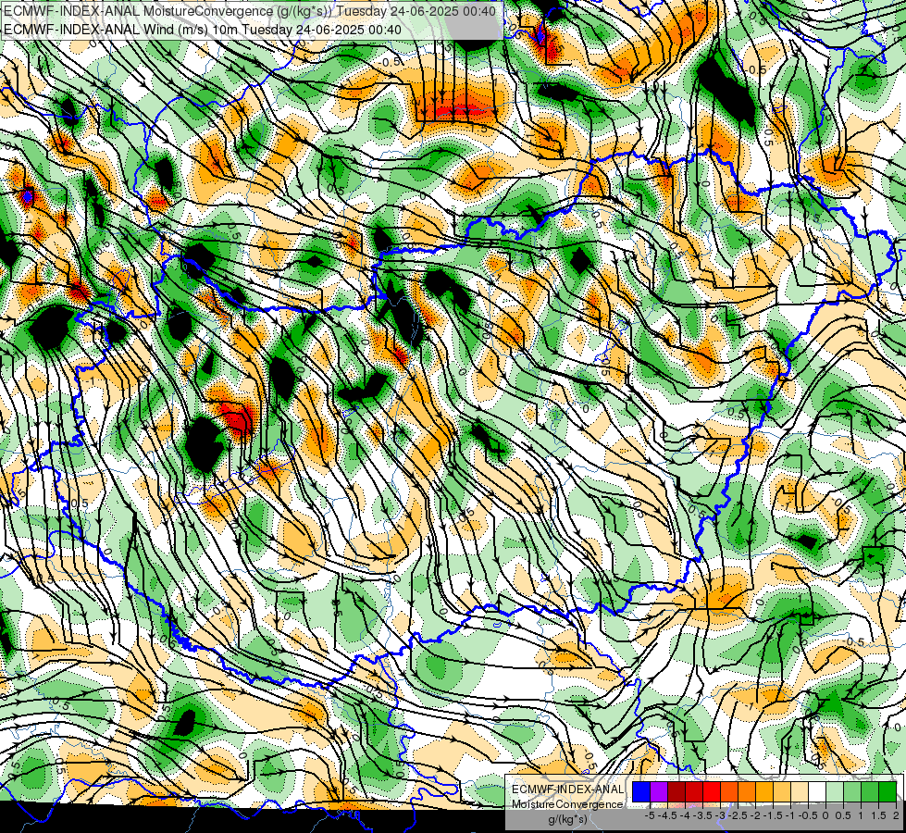Click the blue legend swatch
Image resolution: width=906 pixels, height=833 pixels.
(x=641, y=791)
